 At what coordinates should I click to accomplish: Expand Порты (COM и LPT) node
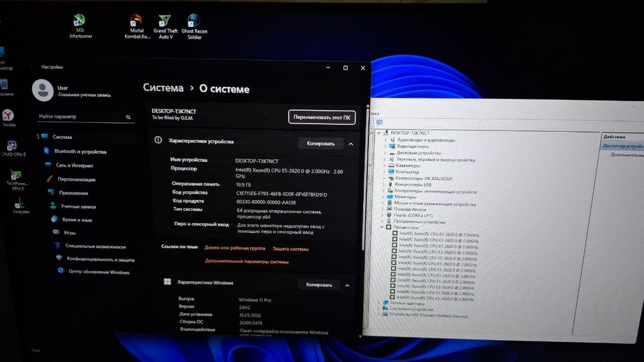pos(383,215)
